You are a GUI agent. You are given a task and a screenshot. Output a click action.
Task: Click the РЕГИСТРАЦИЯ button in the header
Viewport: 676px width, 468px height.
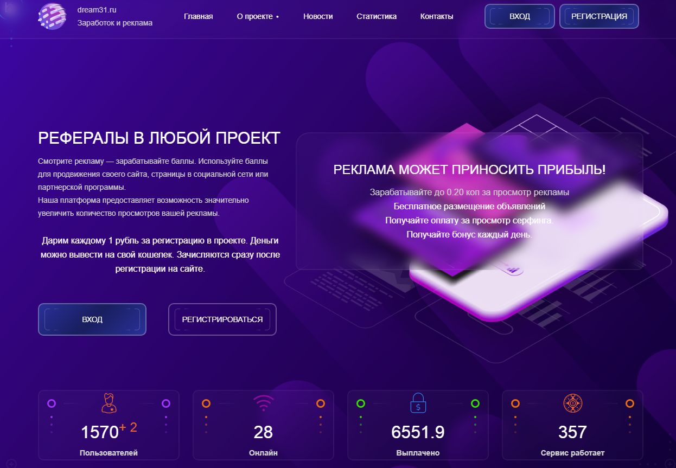coord(599,16)
